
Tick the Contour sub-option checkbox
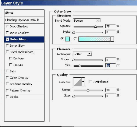pos(10,58)
